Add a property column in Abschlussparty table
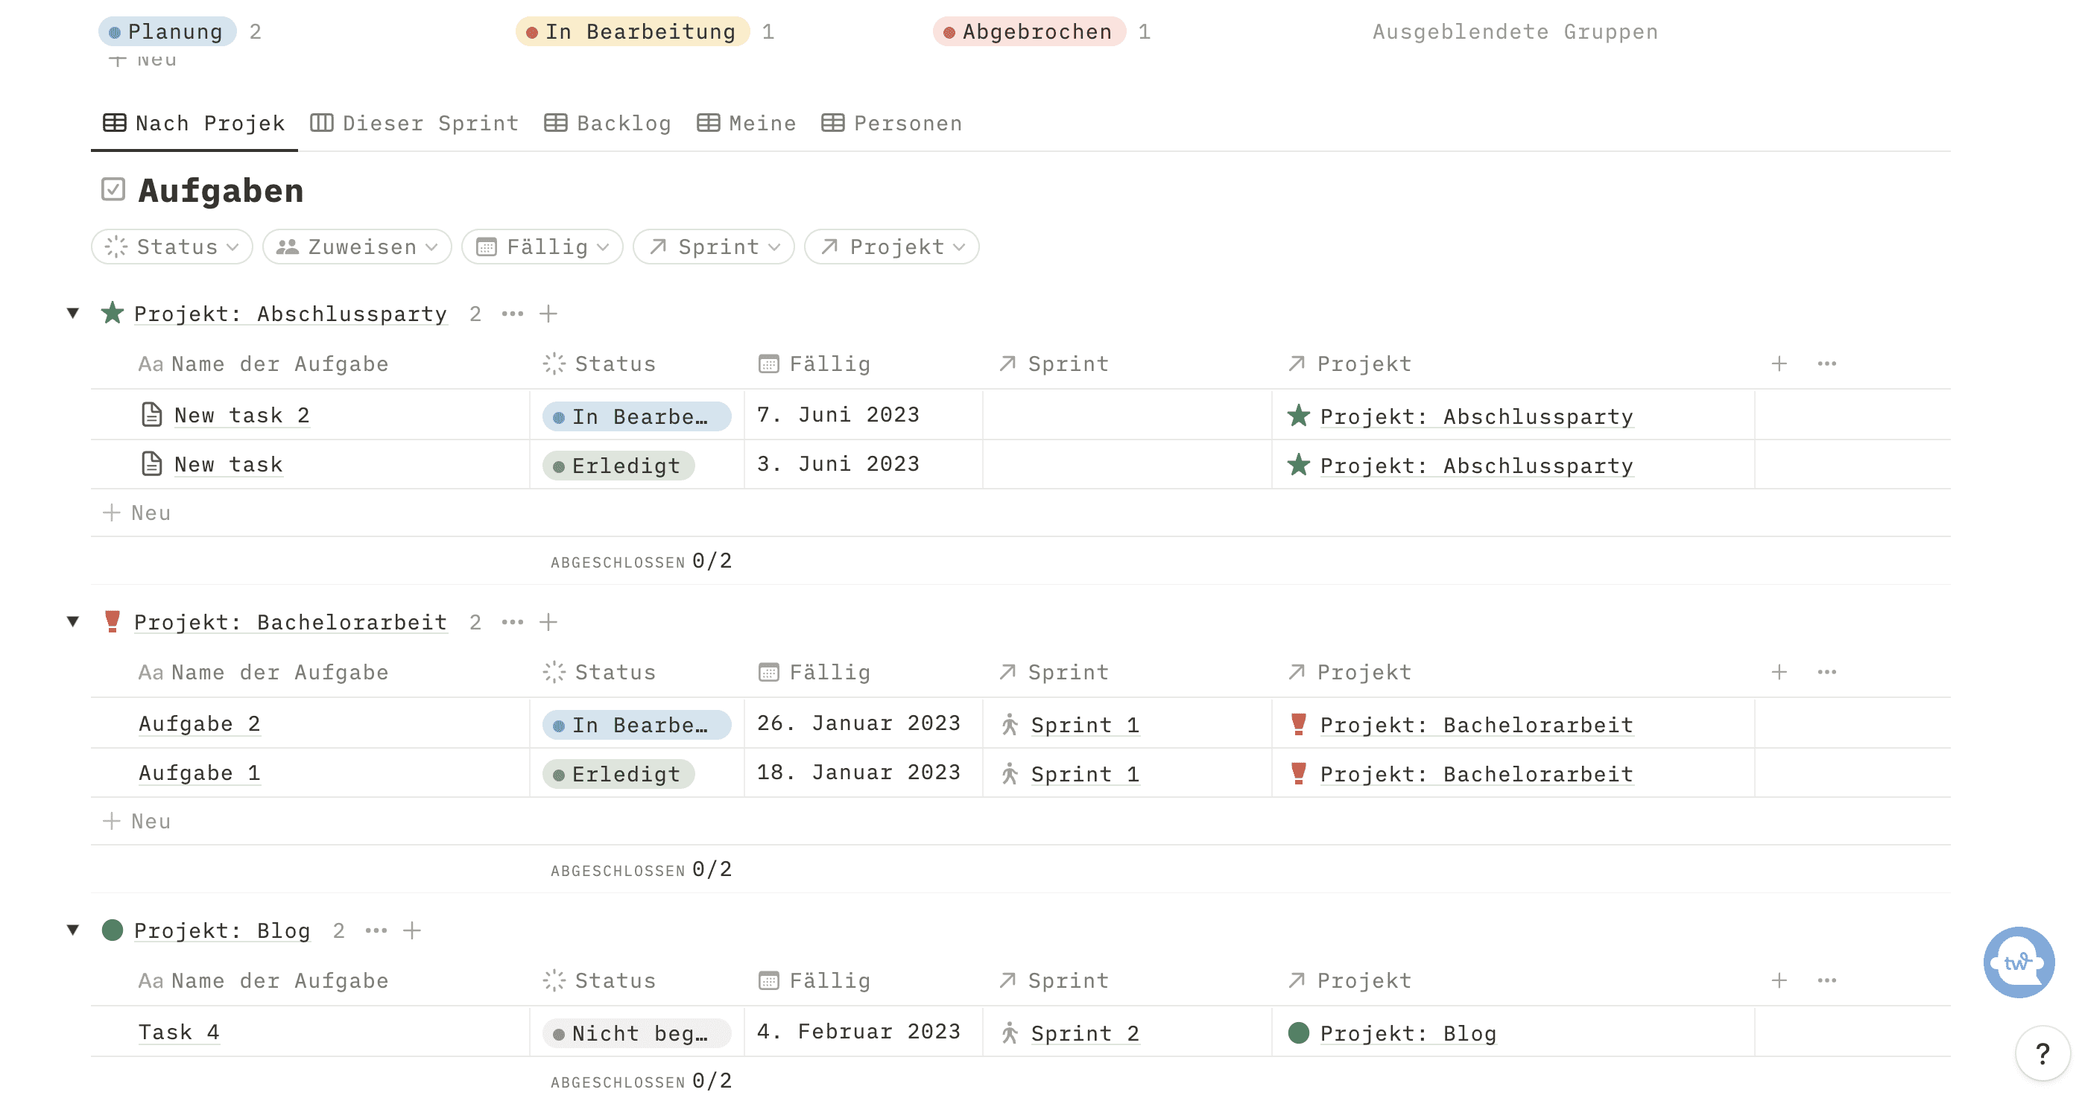 point(1779,364)
